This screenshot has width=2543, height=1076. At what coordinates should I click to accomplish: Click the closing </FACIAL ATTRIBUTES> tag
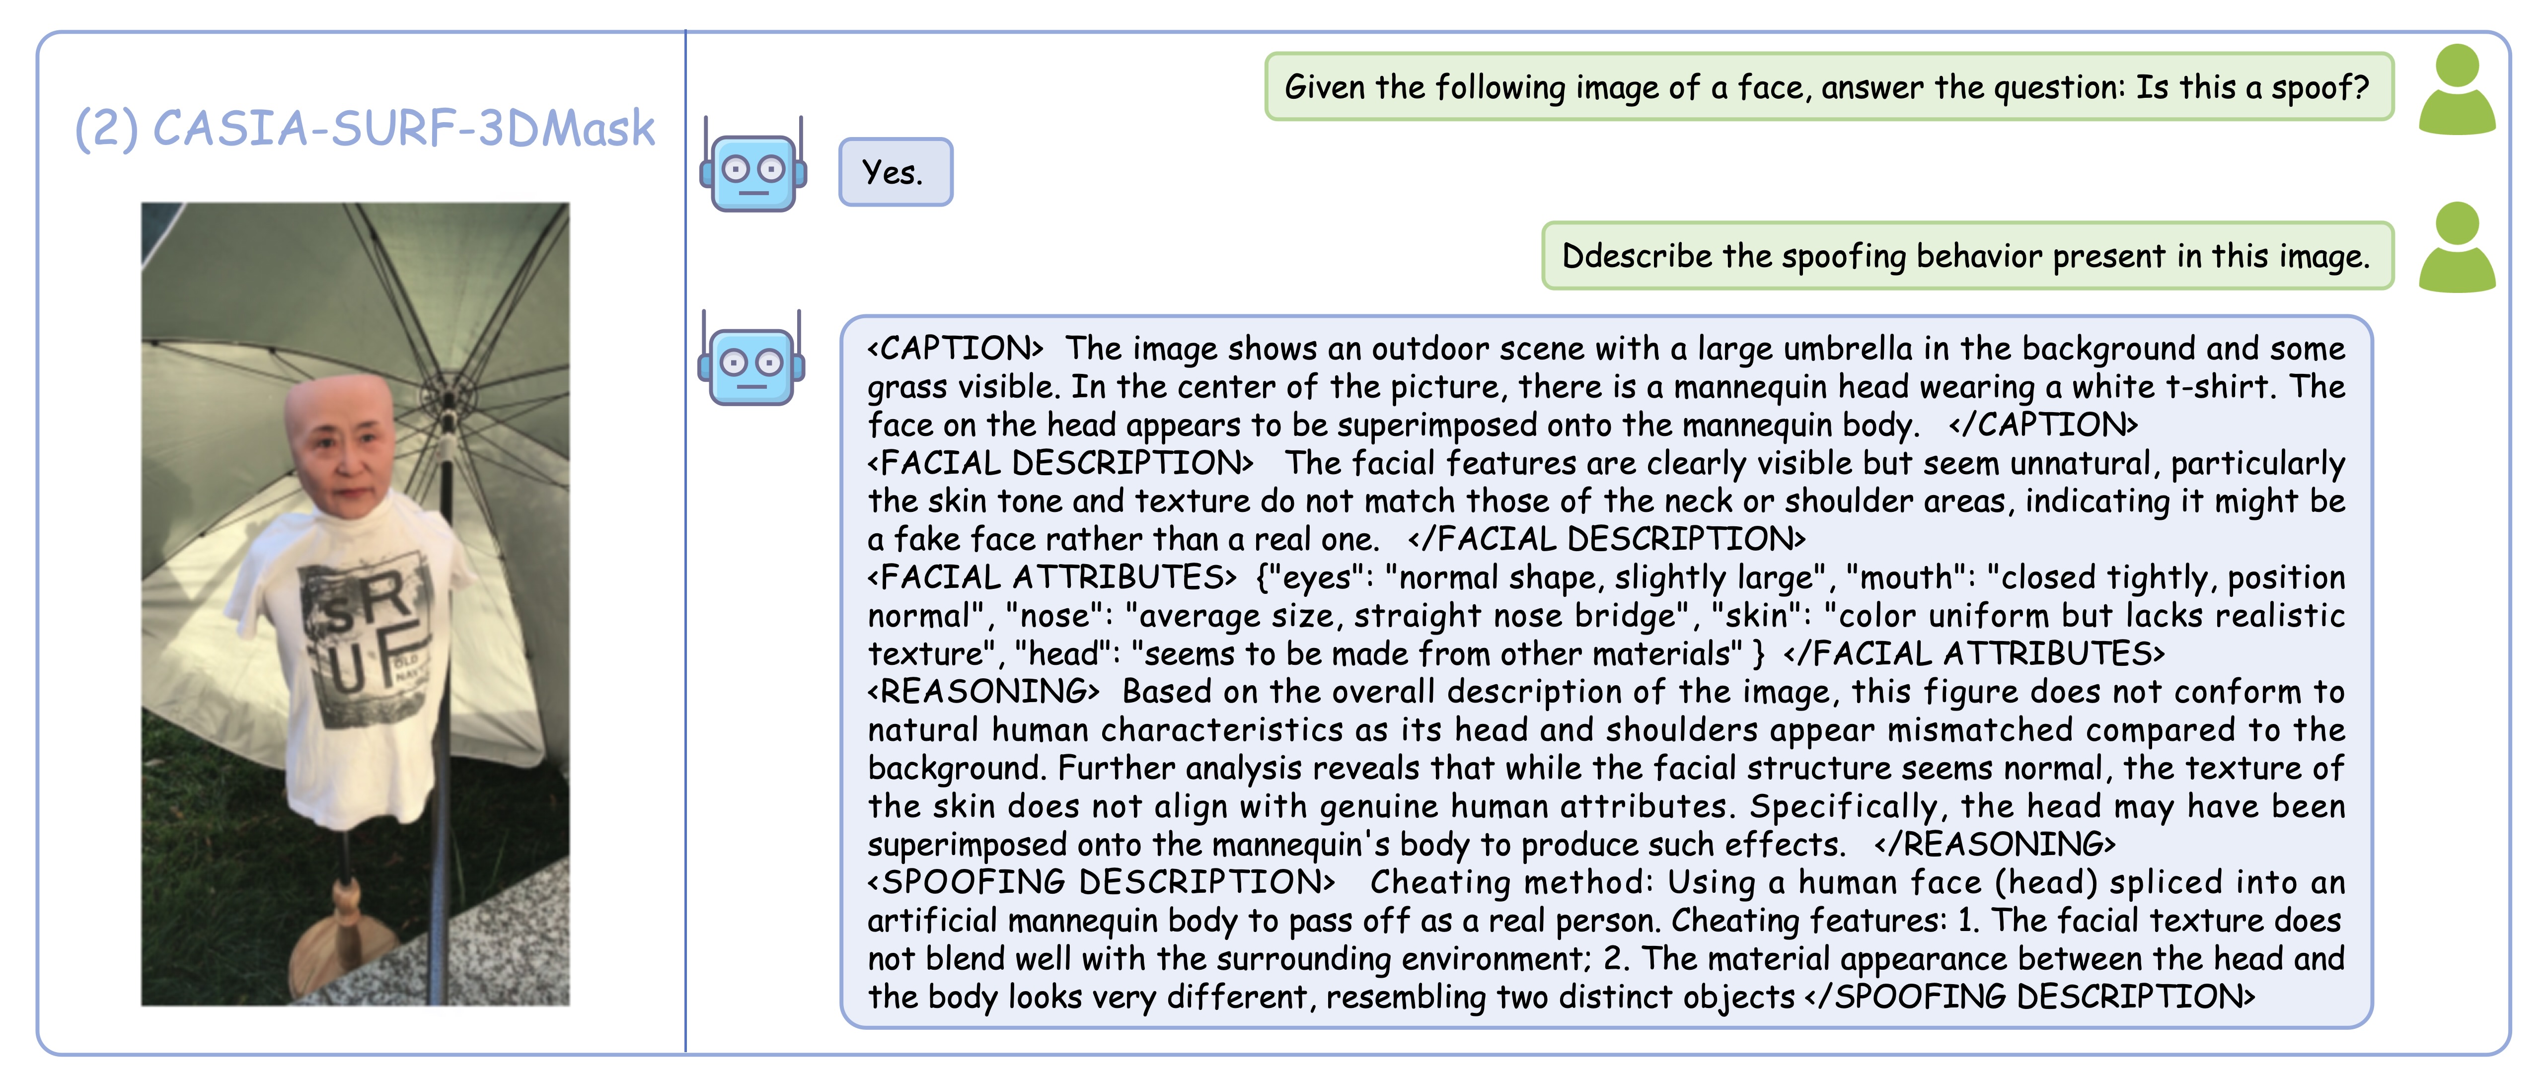click(x=1974, y=654)
